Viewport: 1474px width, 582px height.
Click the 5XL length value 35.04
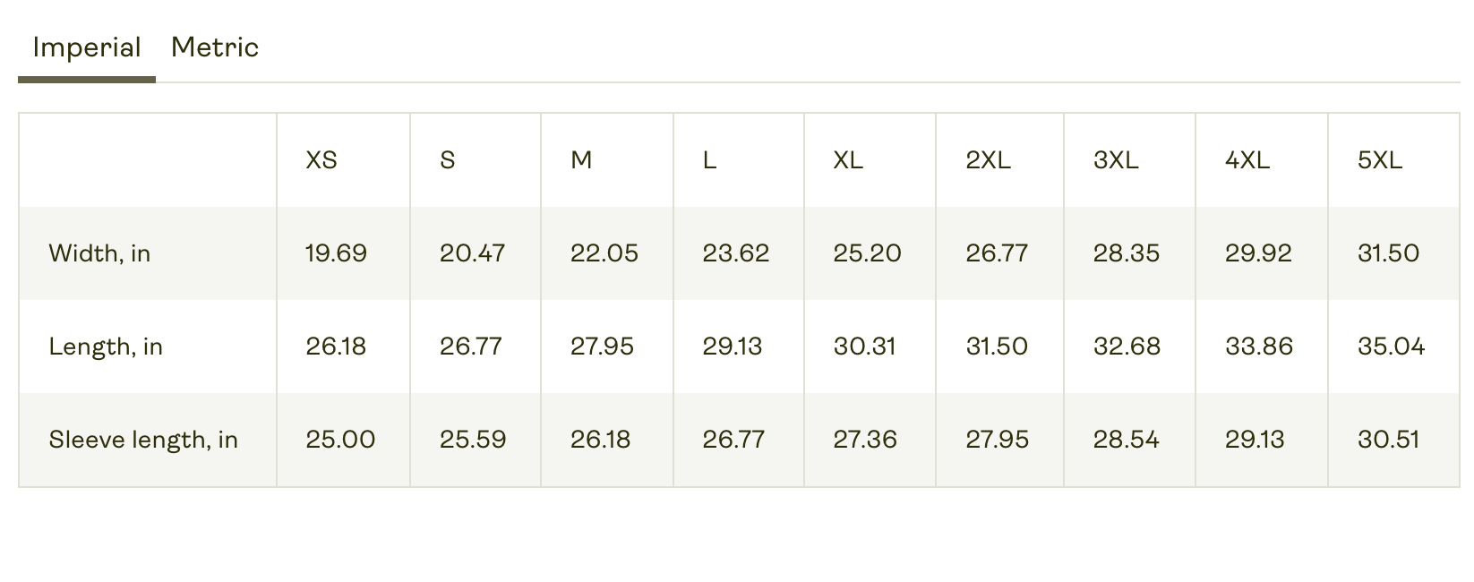[1391, 347]
